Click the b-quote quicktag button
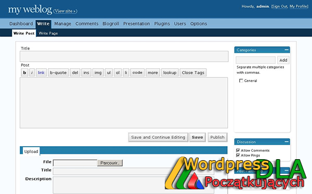312x194 pixels. tap(58, 73)
